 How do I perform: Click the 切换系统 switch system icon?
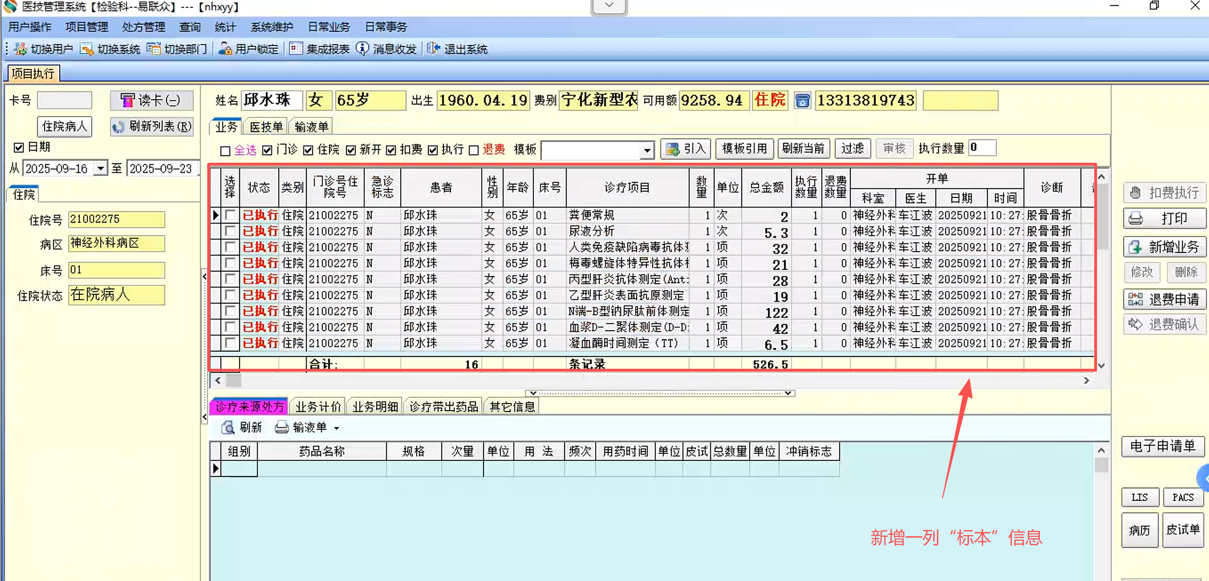(x=87, y=49)
